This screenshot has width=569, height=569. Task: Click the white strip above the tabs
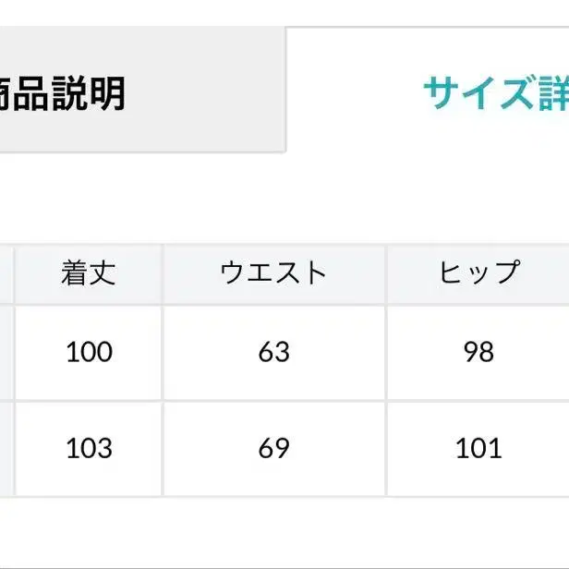point(277,11)
